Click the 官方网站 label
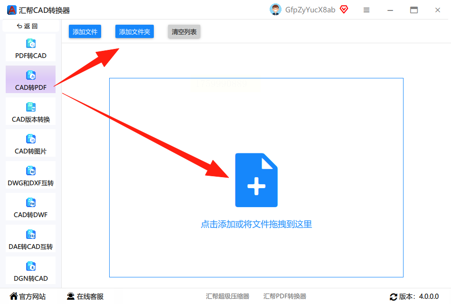This screenshot has width=451, height=304. (32, 296)
